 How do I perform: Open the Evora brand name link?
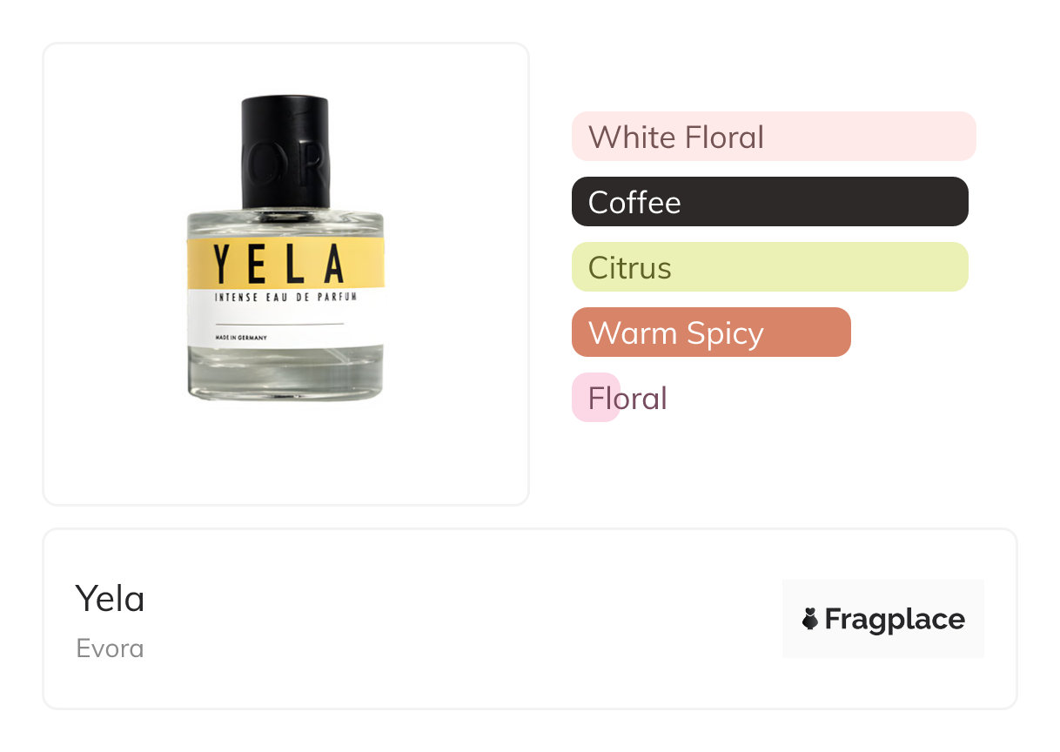coord(110,648)
